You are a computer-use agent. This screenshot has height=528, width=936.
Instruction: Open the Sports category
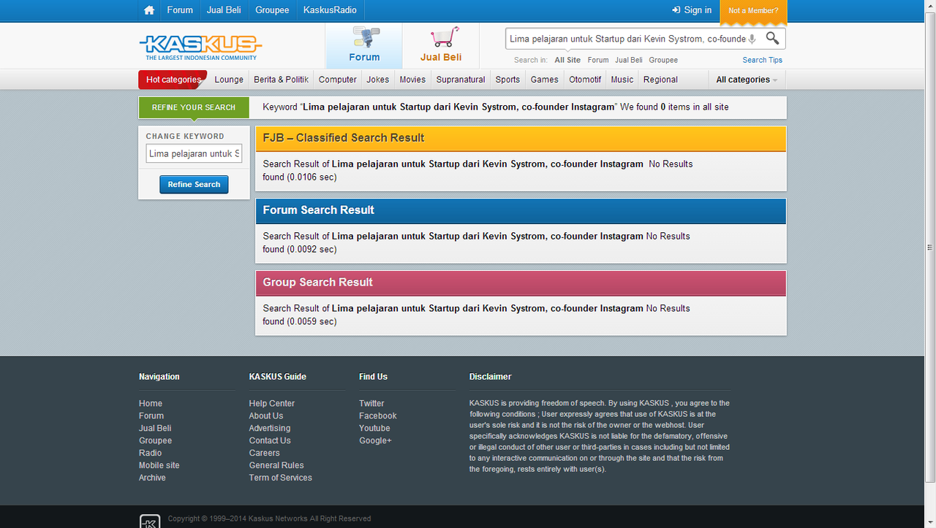click(507, 80)
